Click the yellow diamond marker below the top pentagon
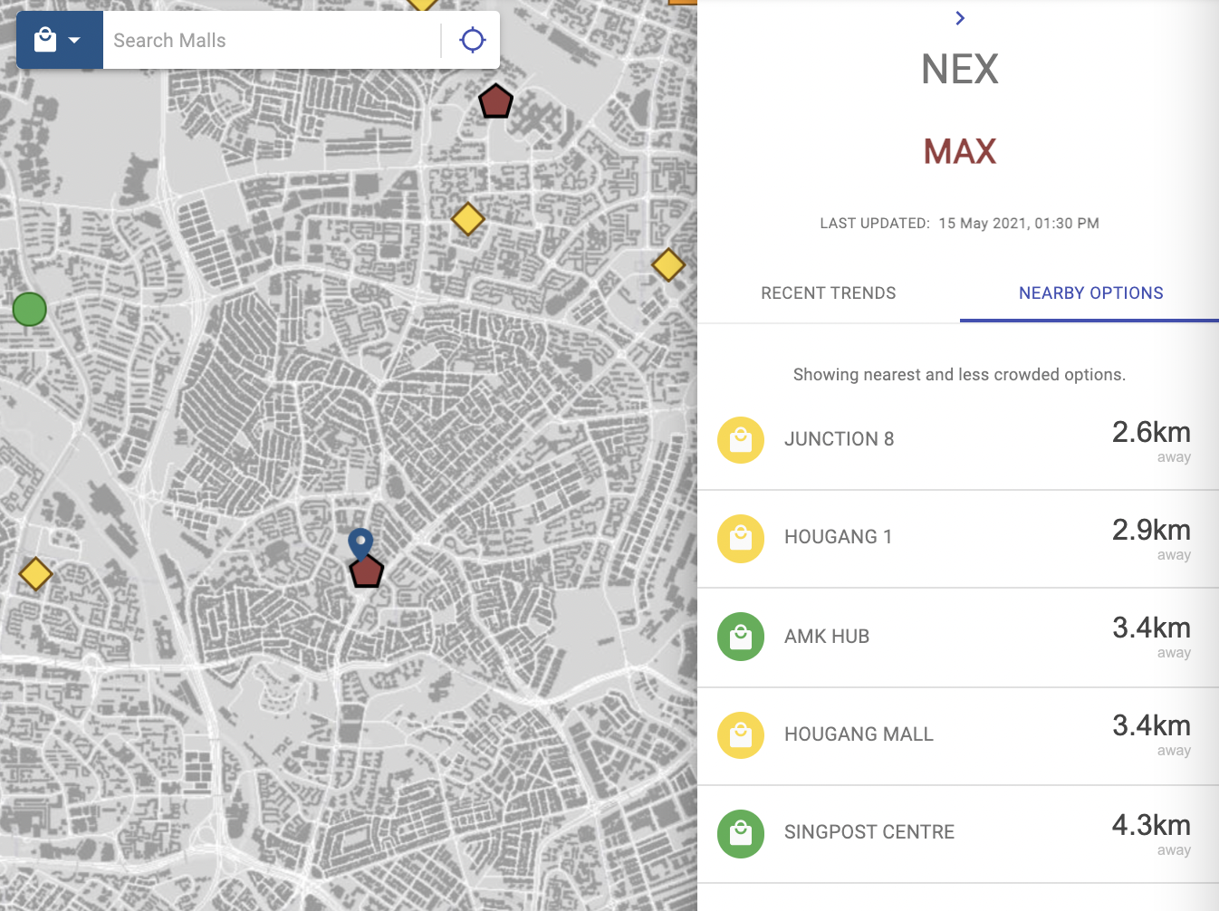 pyautogui.click(x=468, y=218)
